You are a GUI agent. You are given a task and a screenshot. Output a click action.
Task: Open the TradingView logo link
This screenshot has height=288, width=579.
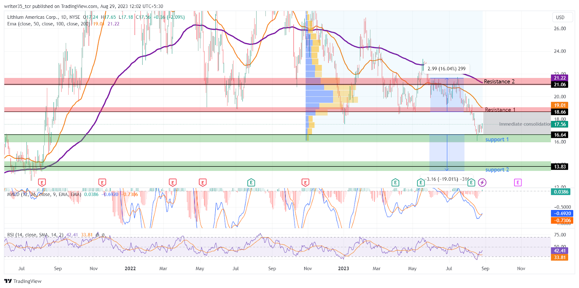click(x=23, y=281)
